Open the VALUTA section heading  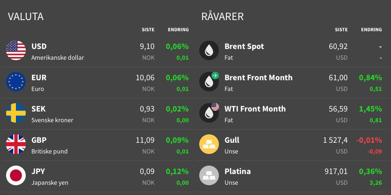pyautogui.click(x=26, y=17)
